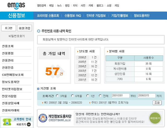Click the 로그인 button

(x=8, y=28)
